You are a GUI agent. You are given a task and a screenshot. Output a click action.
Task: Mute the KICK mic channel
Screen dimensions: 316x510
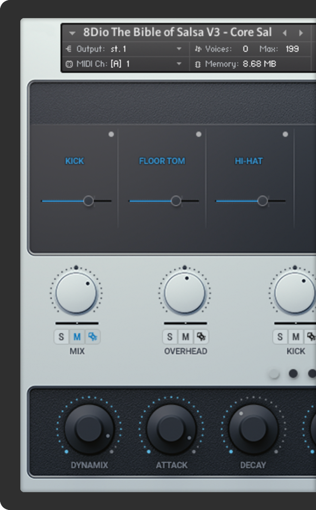[296, 337]
